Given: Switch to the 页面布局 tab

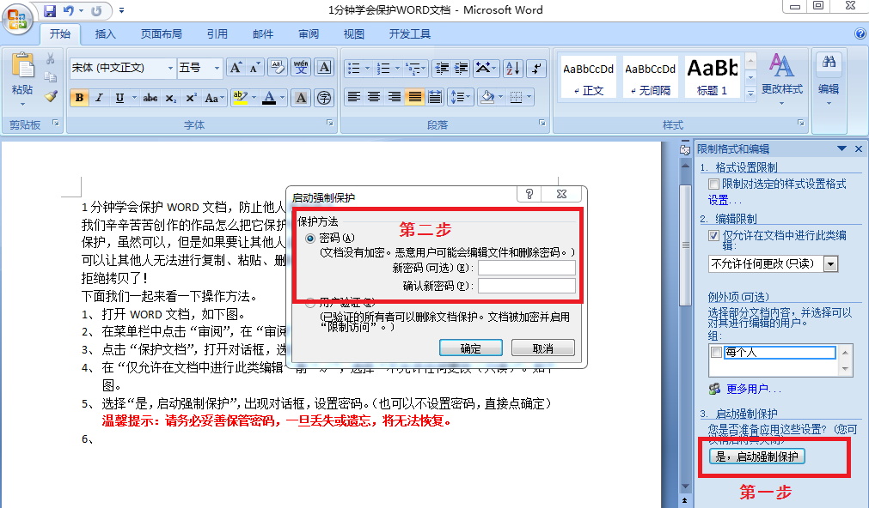Looking at the screenshot, I should [x=162, y=33].
